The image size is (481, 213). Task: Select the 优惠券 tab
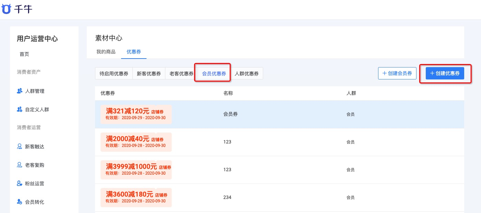134,52
